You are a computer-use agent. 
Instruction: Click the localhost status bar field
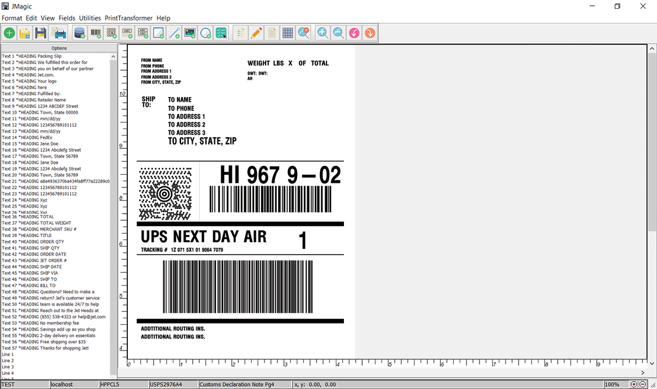point(74,384)
